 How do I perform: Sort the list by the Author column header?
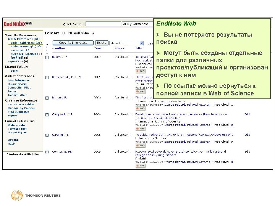[60, 48]
